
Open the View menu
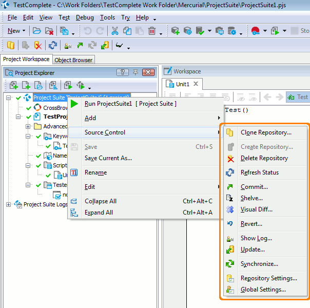[x=46, y=17]
